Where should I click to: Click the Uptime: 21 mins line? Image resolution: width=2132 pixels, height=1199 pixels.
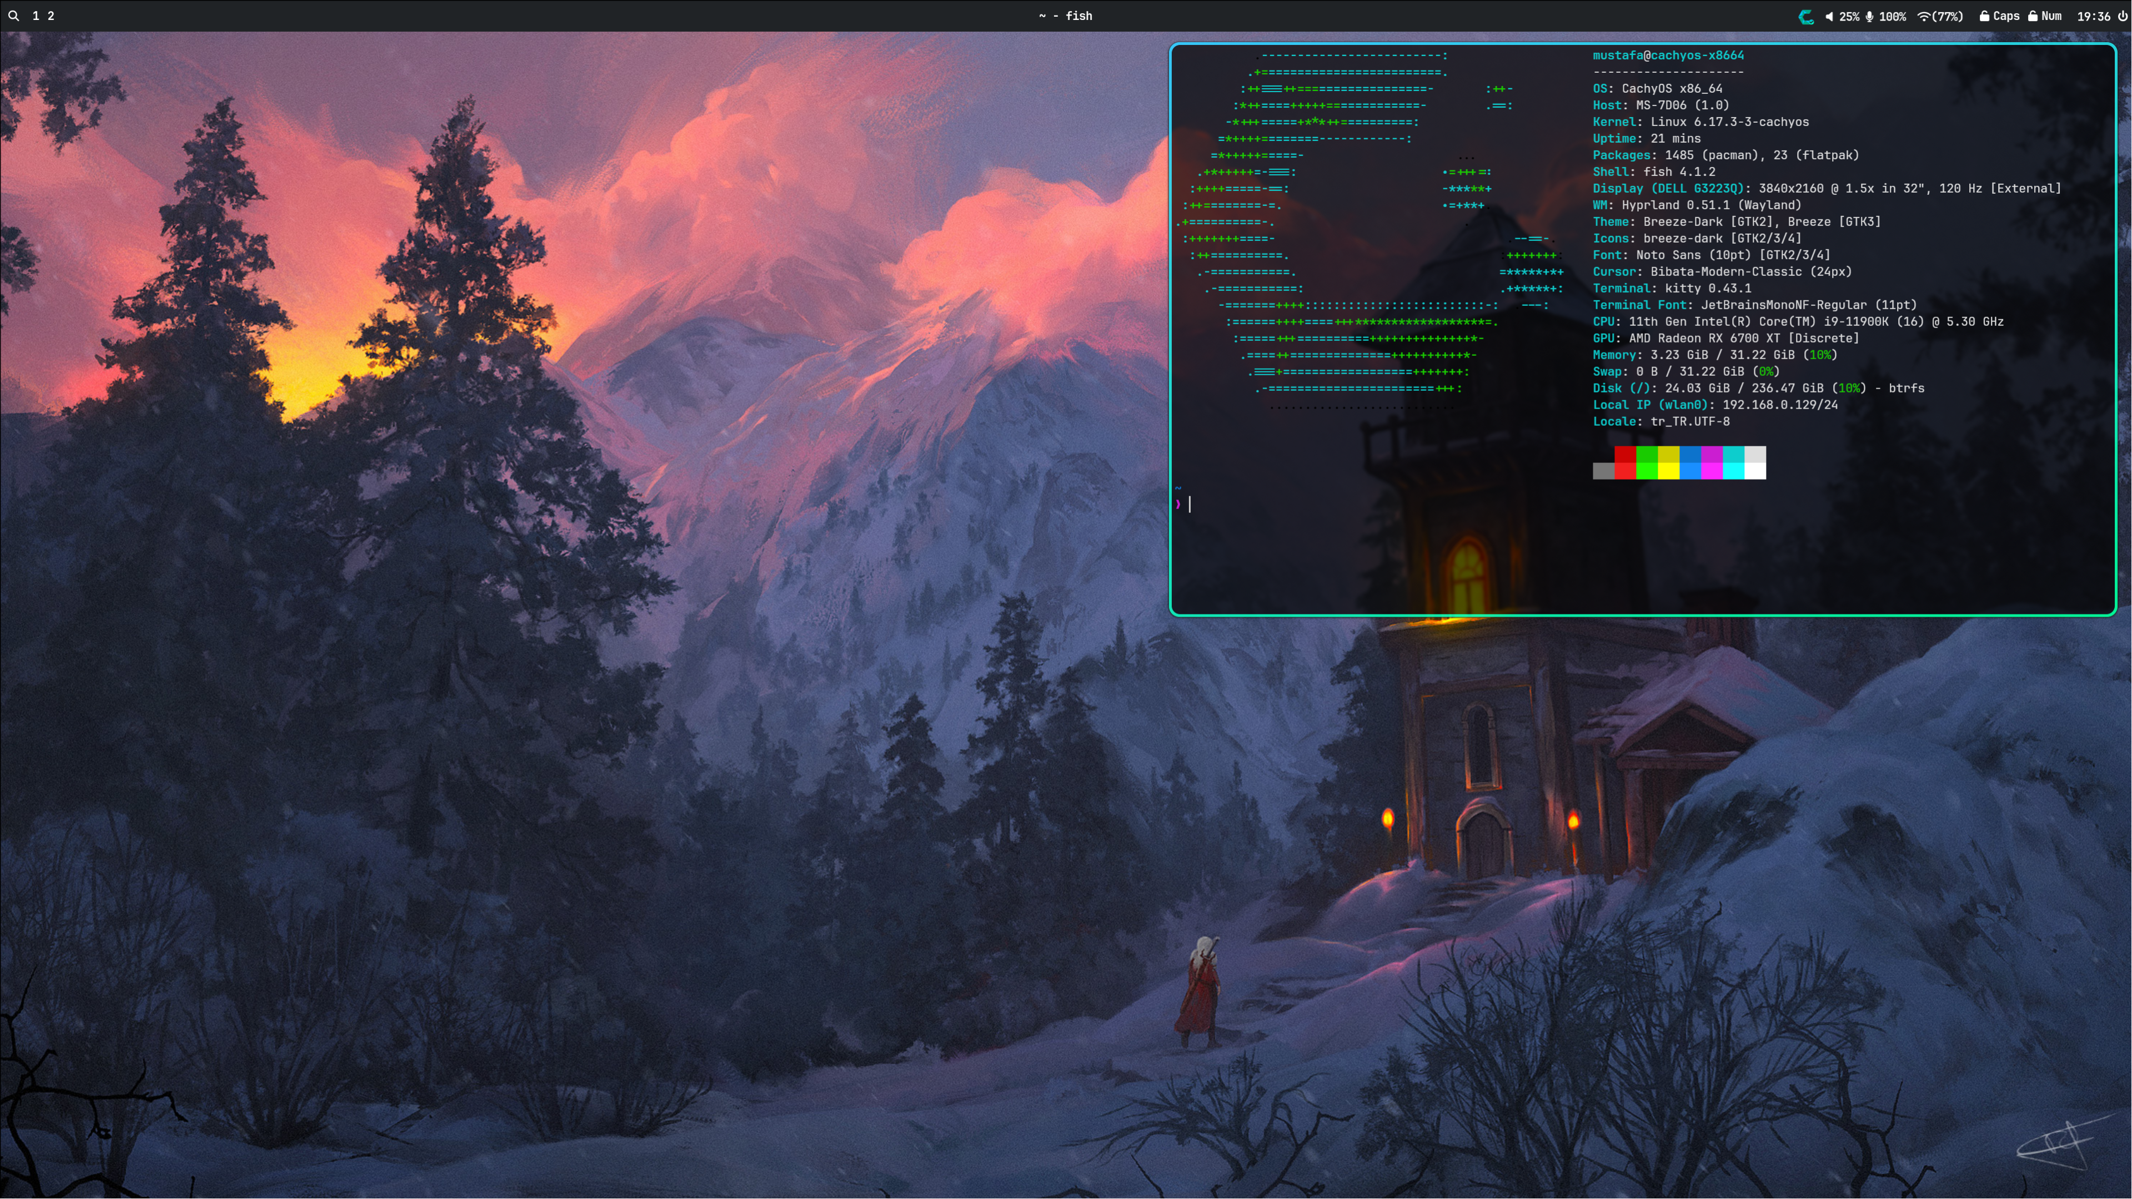point(1647,138)
